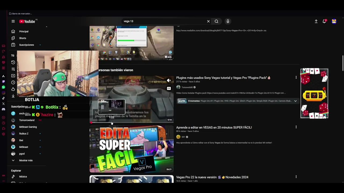Expand the '8 momentos' chapters dropdown
Image resolution: width=344 pixels, height=193 pixels.
pos(295,101)
